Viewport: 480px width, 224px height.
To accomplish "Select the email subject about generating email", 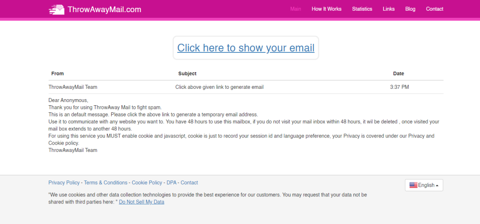I will pos(219,87).
